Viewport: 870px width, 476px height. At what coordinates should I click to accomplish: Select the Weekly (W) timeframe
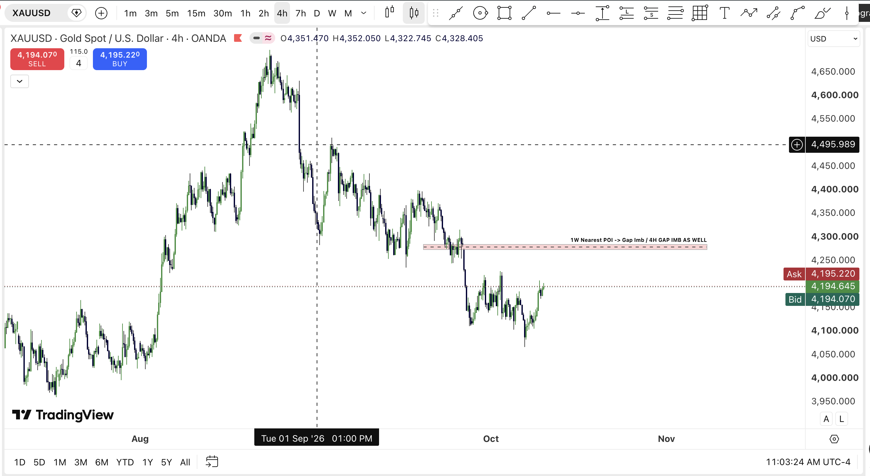pyautogui.click(x=332, y=13)
